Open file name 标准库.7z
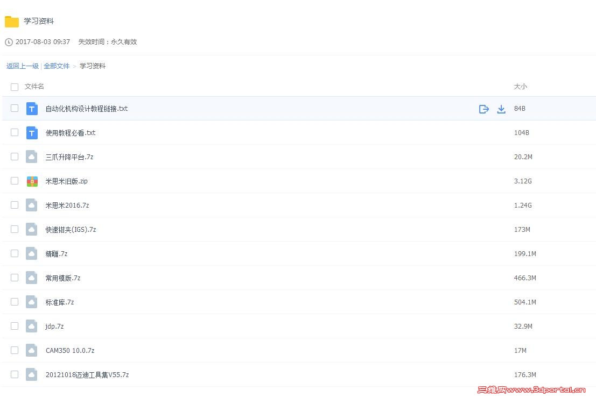The width and height of the screenshot is (596, 397). click(60, 302)
